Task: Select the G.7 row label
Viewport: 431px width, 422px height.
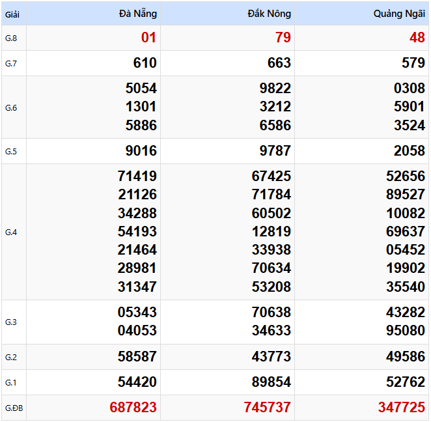Action: click(11, 63)
